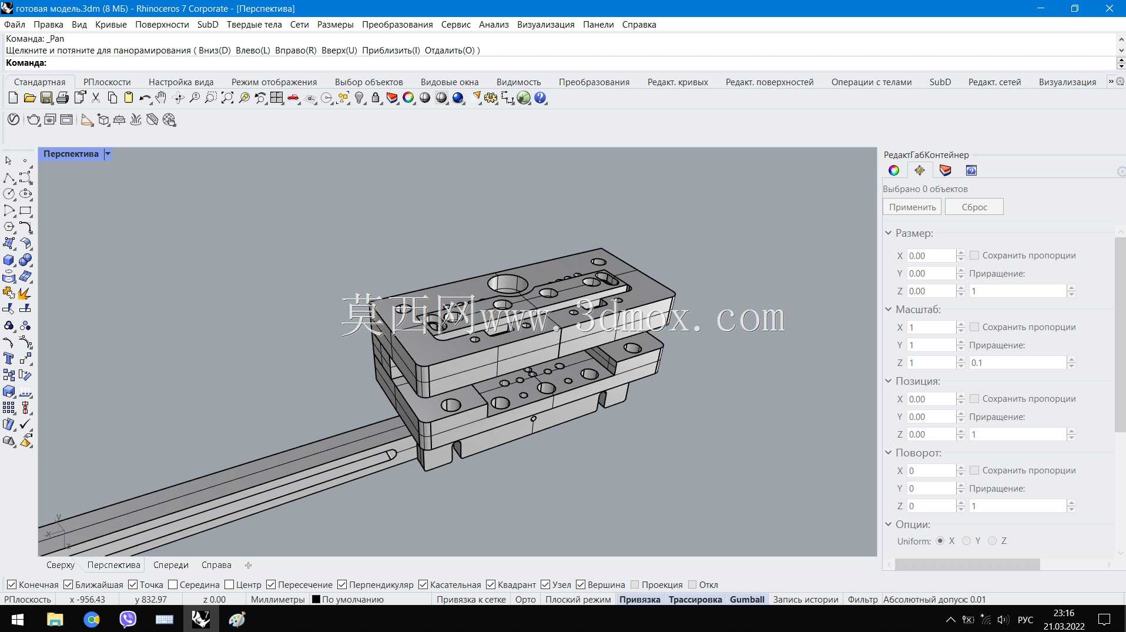1126x632 pixels.
Task: Switch to the Режим отображения toolbar tab
Action: tap(274, 82)
